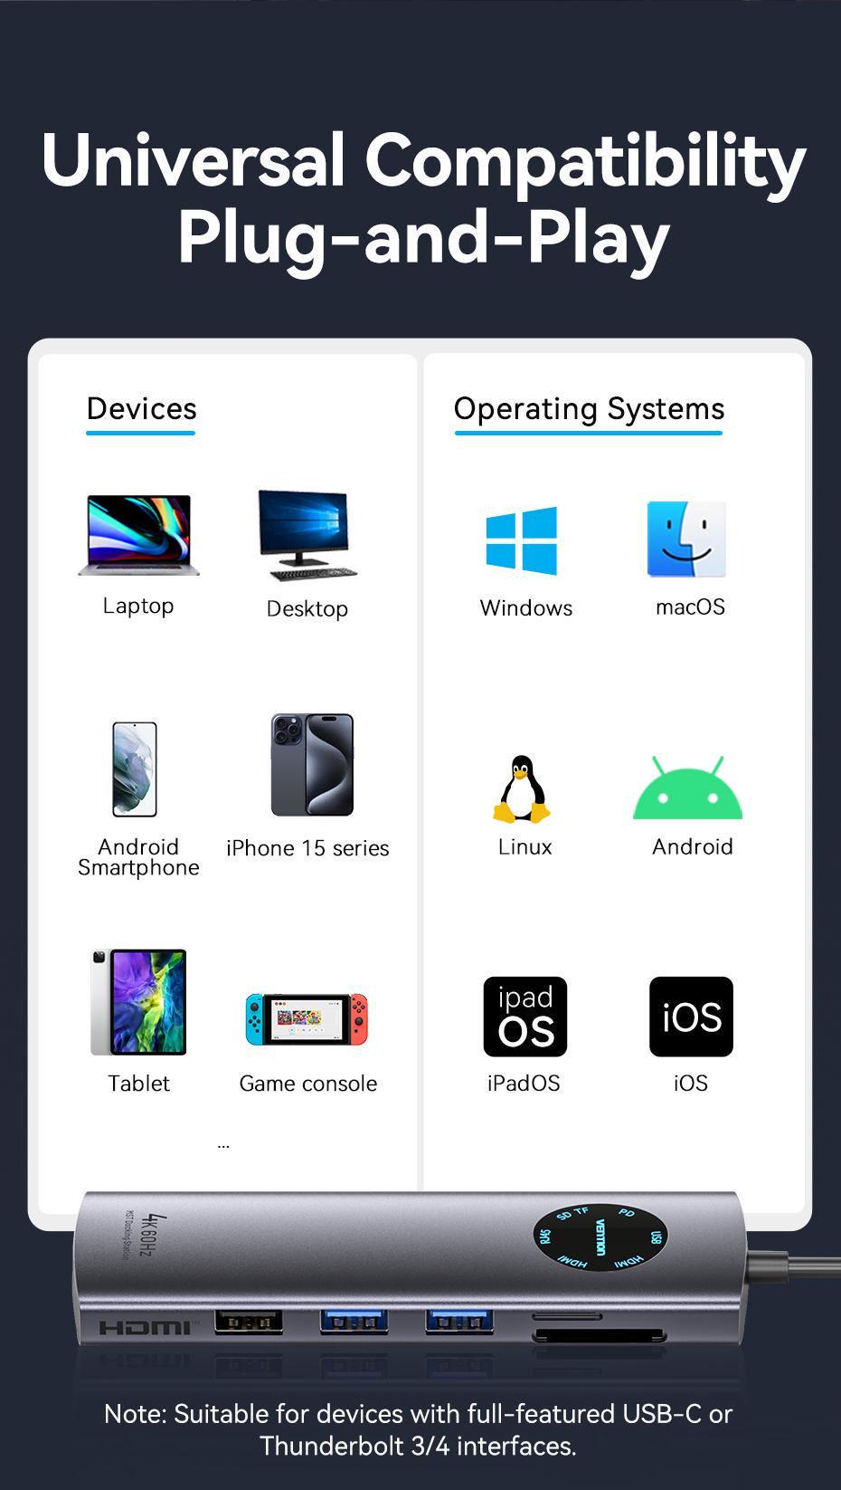Select the Game console image
The image size is (841, 1490).
pyautogui.click(x=307, y=1018)
